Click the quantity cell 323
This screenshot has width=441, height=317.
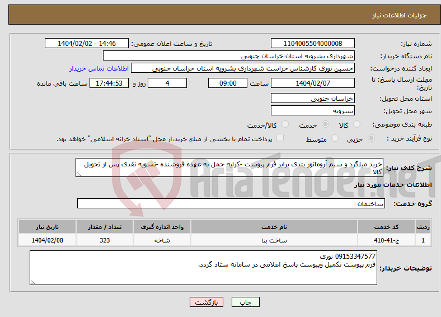[105, 240]
